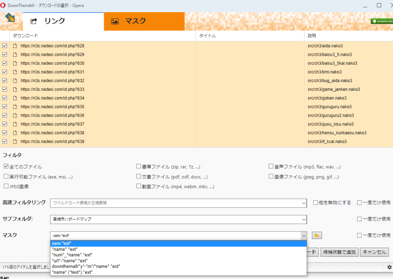Image resolution: width=393 pixels, height=279 pixels.
Task: Select *url*-*name*.*ext* mask option
Action: point(179,261)
